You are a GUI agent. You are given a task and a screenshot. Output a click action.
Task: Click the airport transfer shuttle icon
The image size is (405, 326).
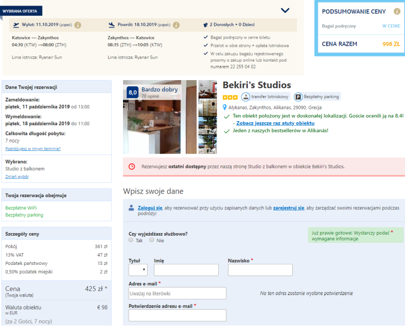(x=245, y=97)
